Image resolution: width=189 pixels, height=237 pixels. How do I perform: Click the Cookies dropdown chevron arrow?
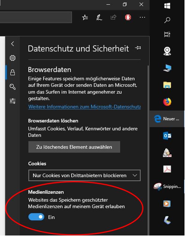point(135,175)
